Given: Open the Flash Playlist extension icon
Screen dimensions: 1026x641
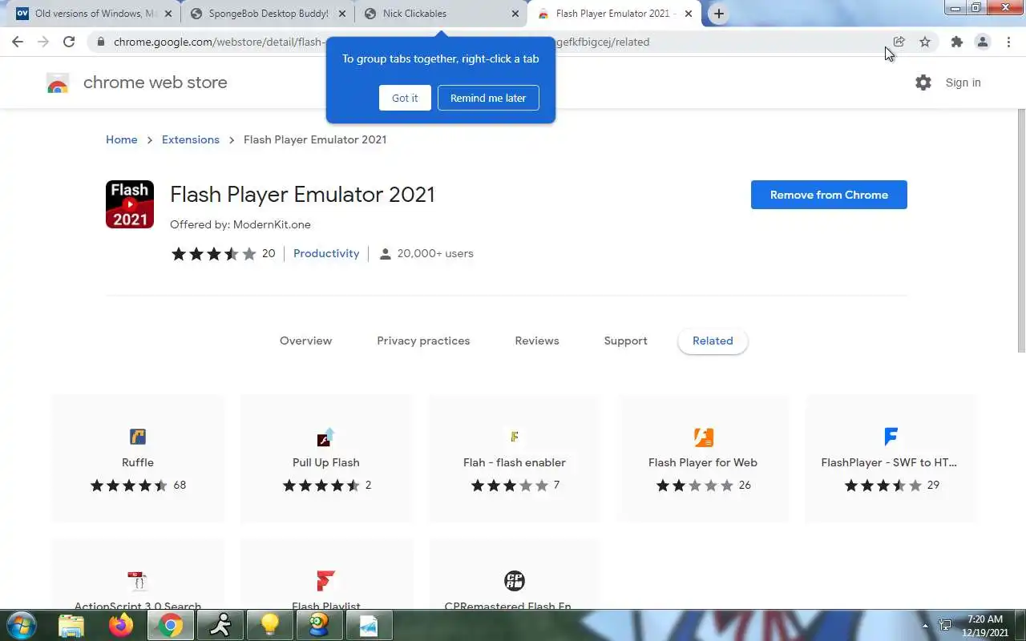Looking at the screenshot, I should click(325, 581).
